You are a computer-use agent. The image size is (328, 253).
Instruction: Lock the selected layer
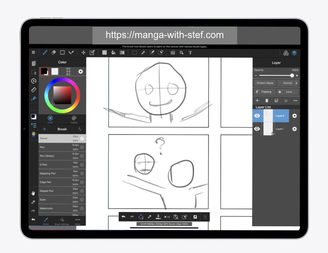tap(288, 92)
